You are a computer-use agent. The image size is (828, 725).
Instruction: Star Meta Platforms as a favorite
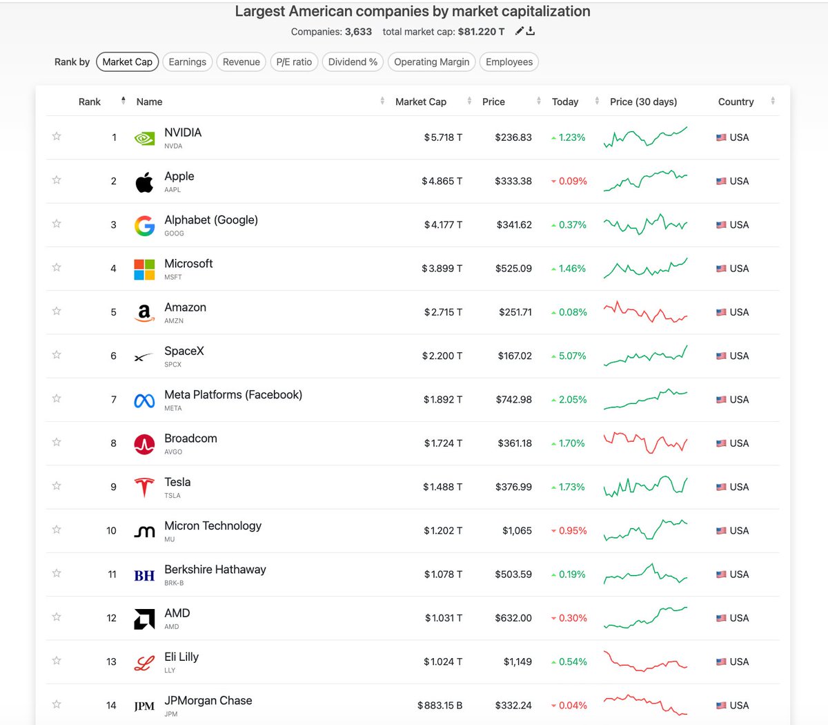point(57,398)
